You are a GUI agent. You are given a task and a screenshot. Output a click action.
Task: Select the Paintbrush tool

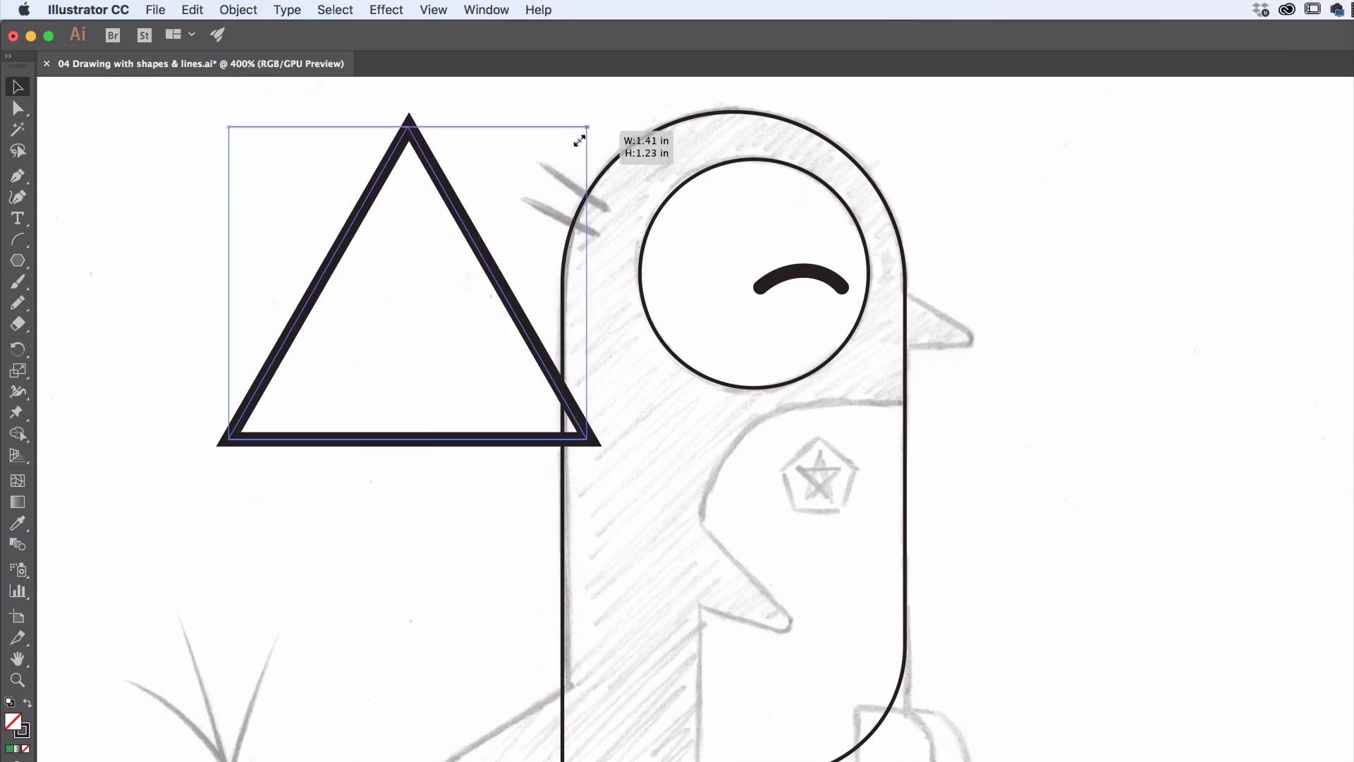(17, 282)
